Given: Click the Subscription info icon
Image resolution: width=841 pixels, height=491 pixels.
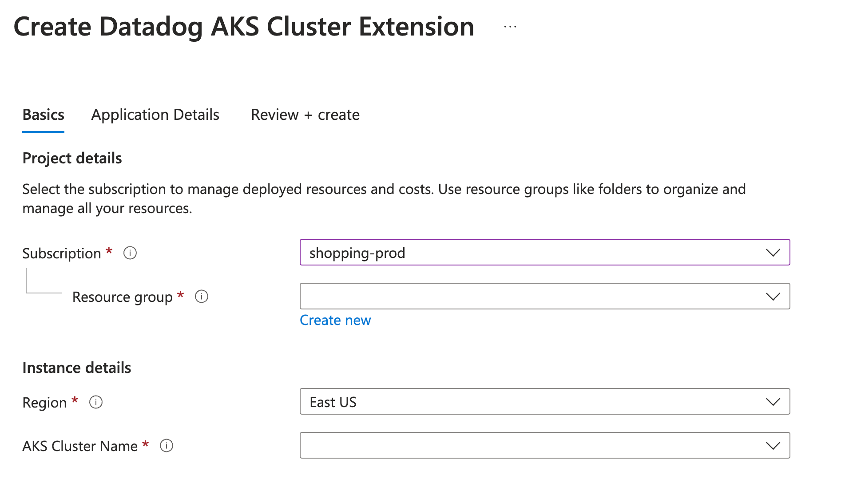Looking at the screenshot, I should pyautogui.click(x=129, y=253).
